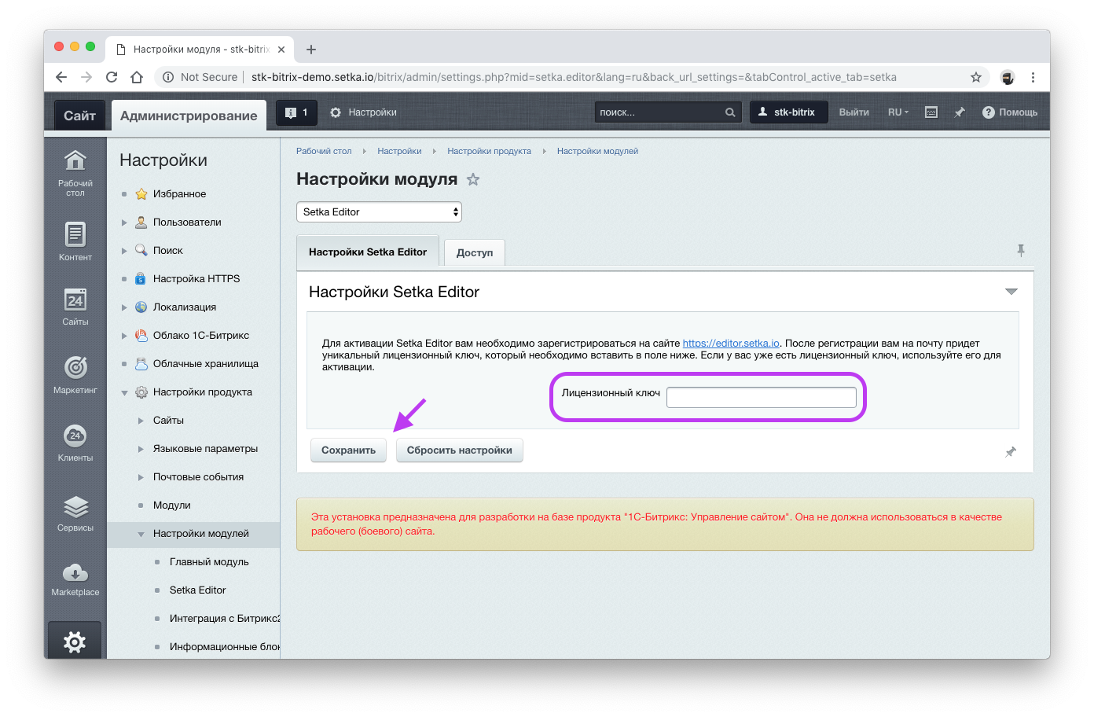Open the RU language dropdown
The image size is (1094, 717).
pos(898,112)
